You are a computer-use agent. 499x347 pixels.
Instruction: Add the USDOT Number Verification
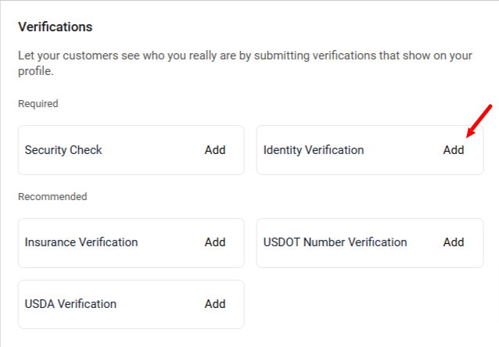tap(454, 242)
